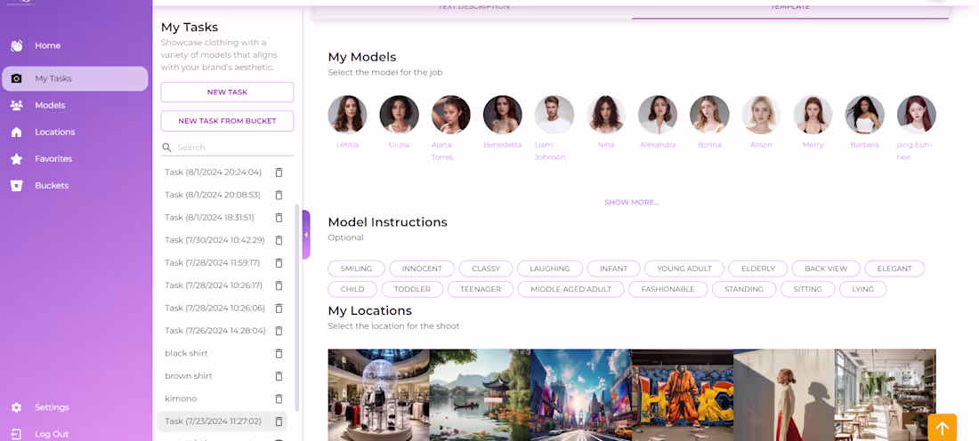This screenshot has width=979, height=441.
Task: Delete Task (7/28/2024 10:26:17) via trash icon
Action: (279, 285)
